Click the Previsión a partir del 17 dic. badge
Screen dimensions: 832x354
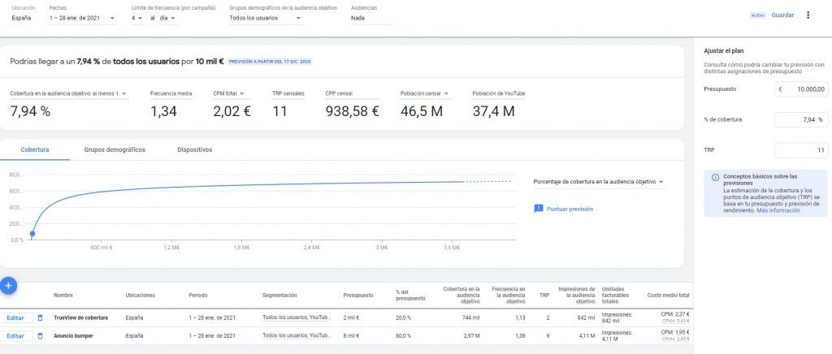click(x=270, y=62)
